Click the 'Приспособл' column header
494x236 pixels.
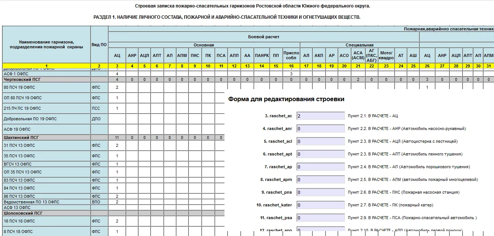point(291,55)
